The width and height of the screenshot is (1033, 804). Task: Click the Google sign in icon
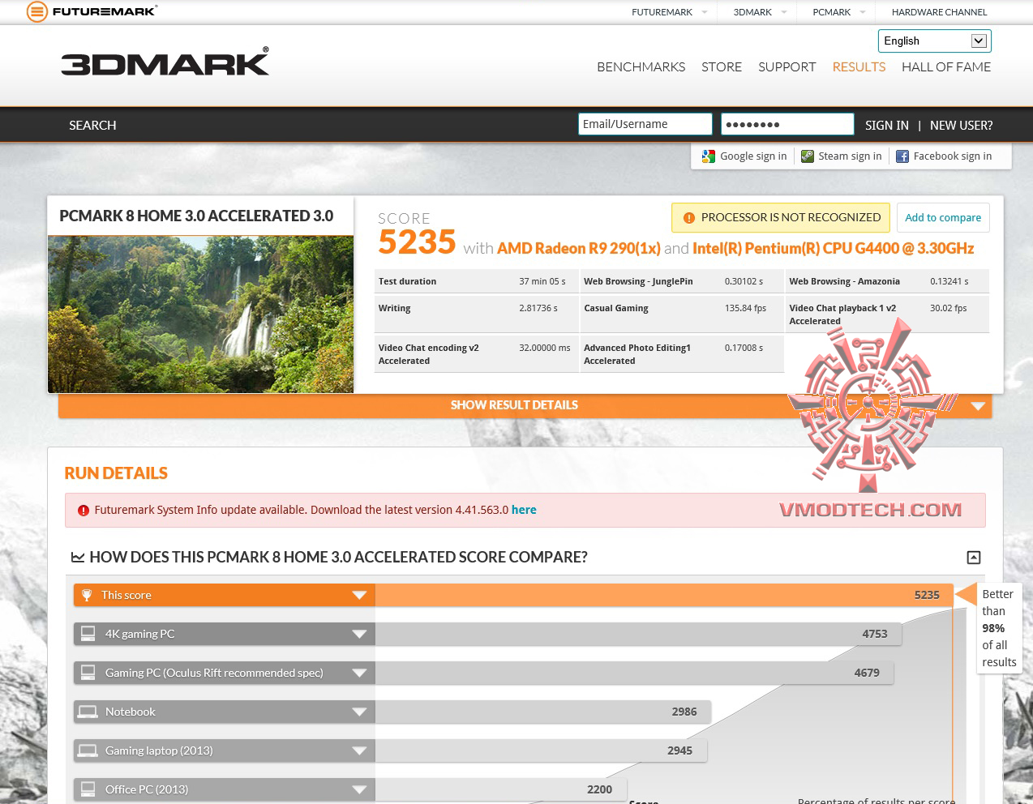(709, 156)
